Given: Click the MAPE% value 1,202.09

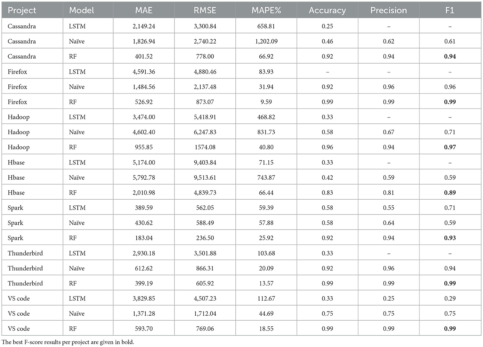Looking at the screenshot, I should click(x=266, y=41).
